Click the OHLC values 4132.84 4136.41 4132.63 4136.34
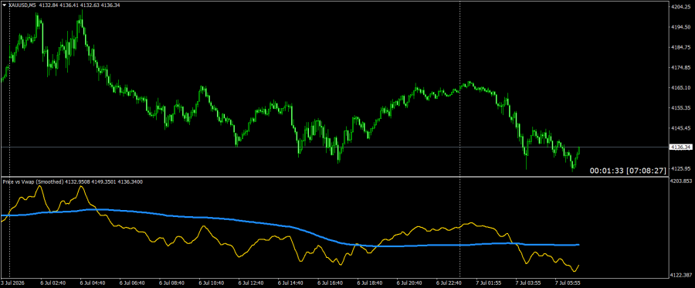 (80, 5)
